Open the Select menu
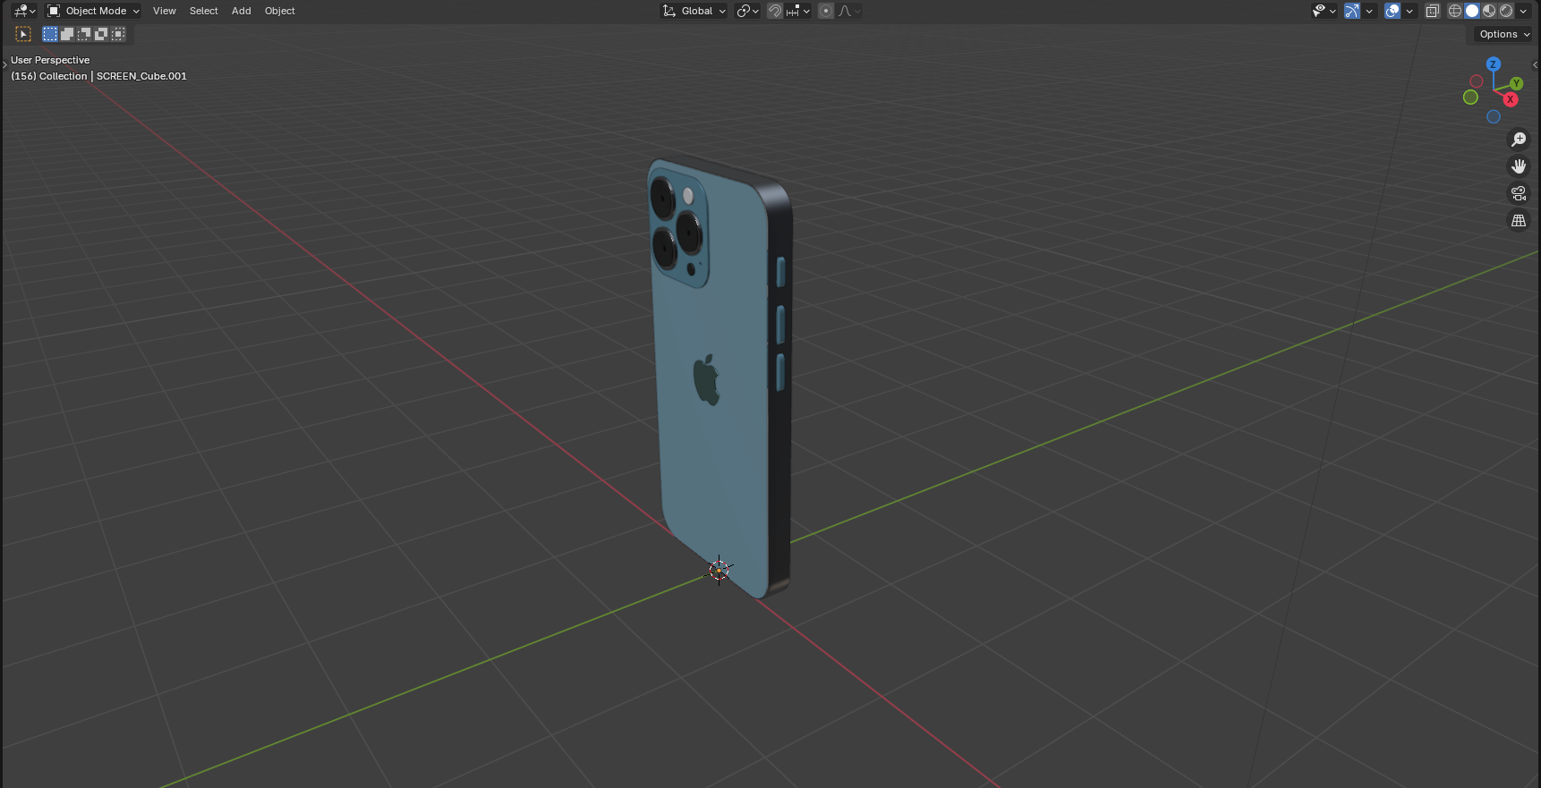1541x788 pixels. [x=204, y=11]
